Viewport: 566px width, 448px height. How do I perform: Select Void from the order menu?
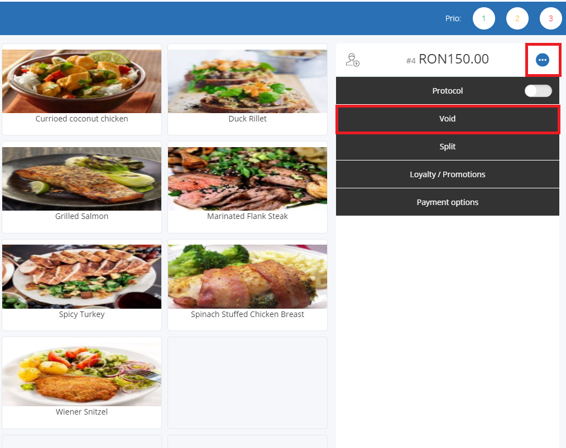coord(447,119)
